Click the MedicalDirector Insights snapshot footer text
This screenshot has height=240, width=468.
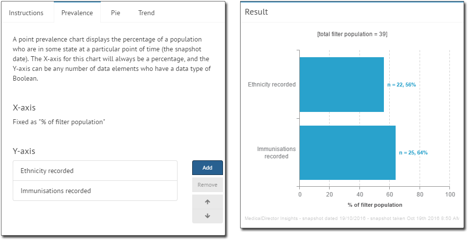point(352,218)
